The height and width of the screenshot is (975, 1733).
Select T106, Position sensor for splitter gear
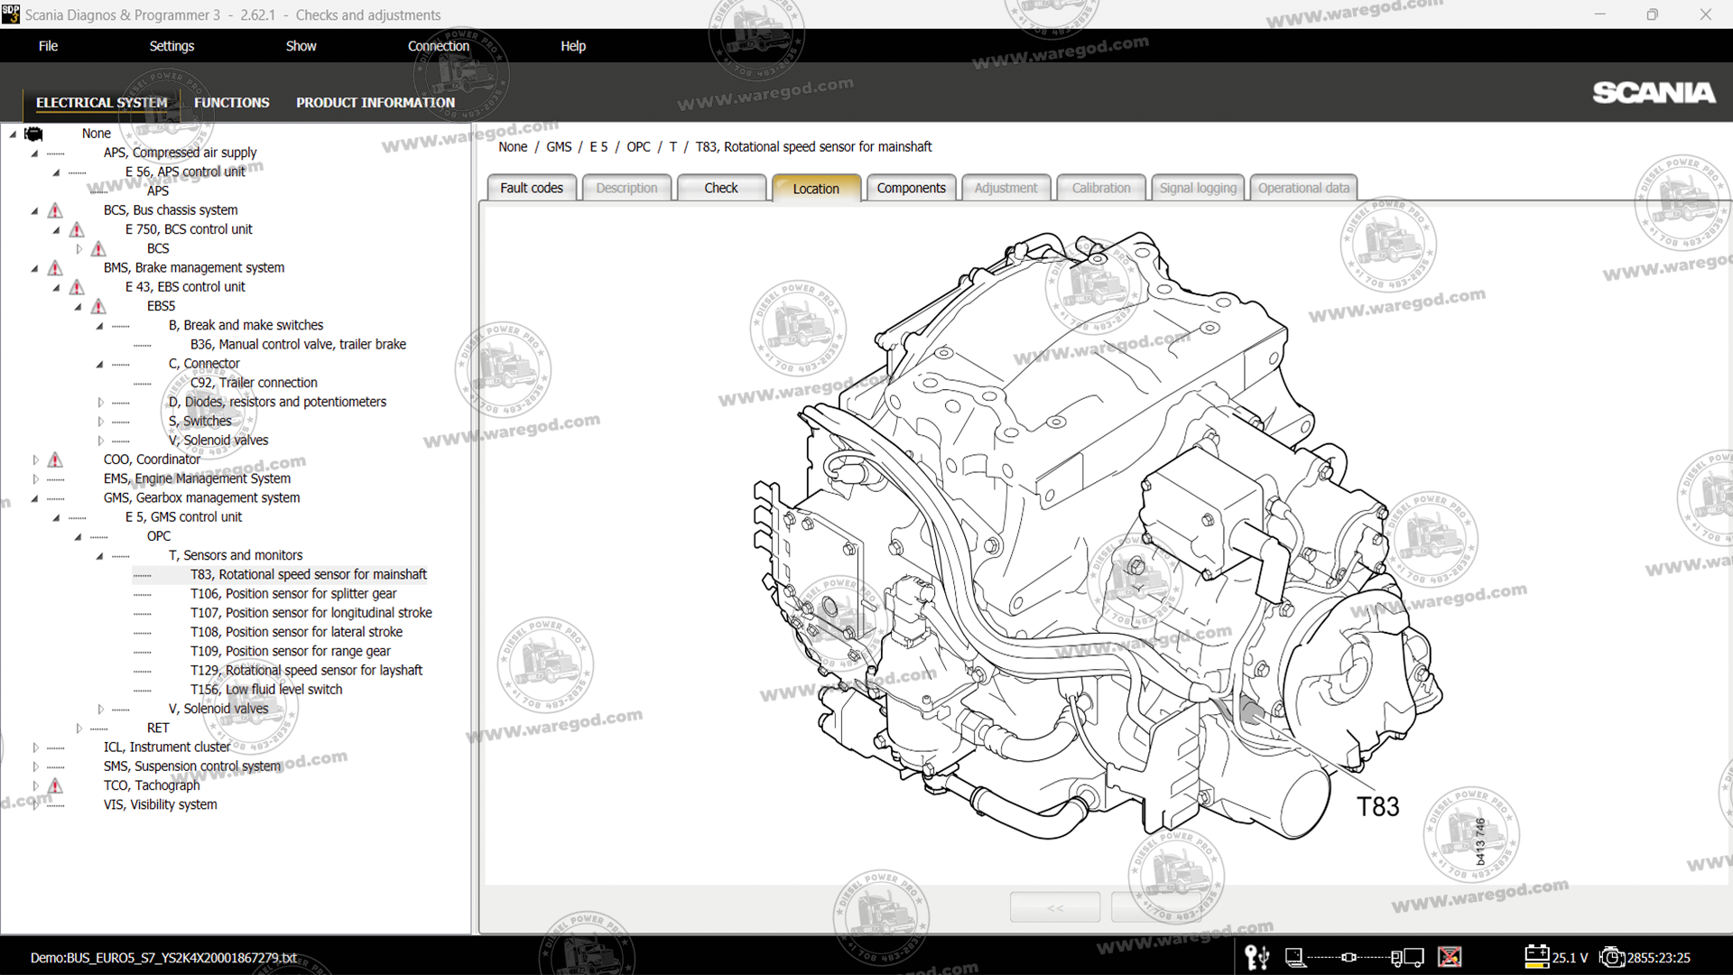[293, 593]
